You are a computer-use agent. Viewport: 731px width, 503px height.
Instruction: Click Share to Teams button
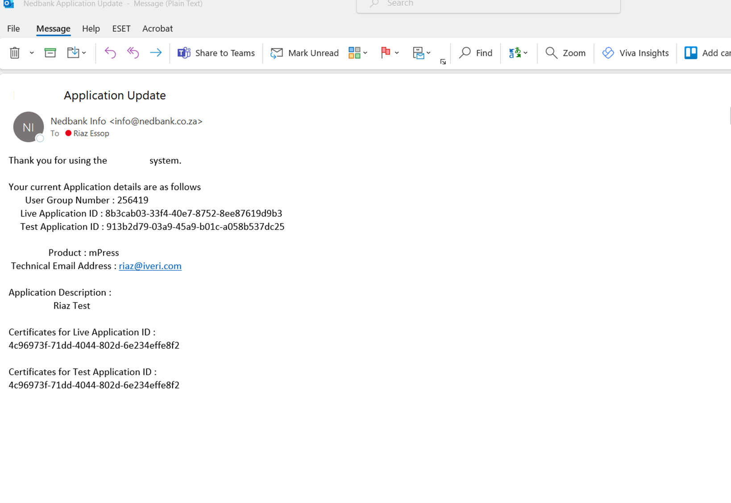pos(216,53)
